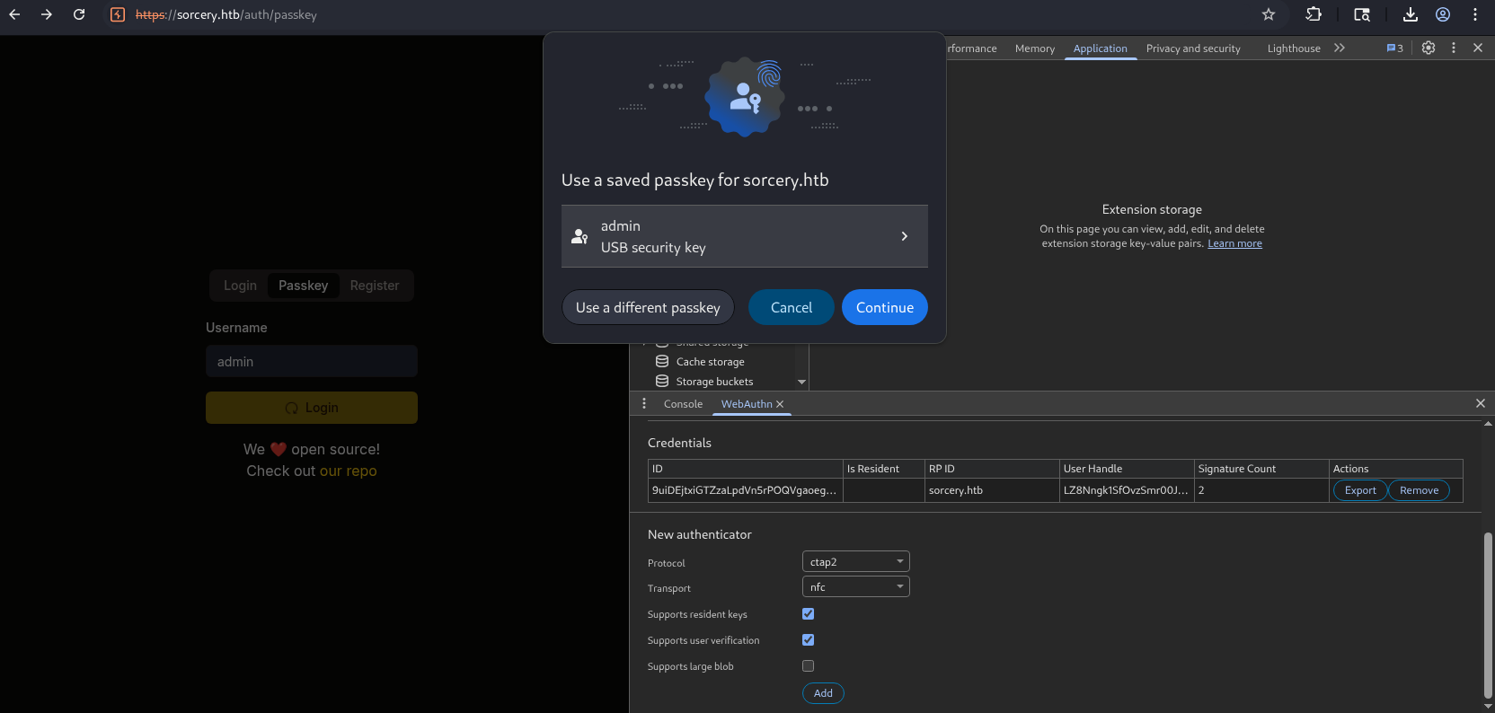
Task: Toggle Supports resident keys checkbox
Action: (808, 614)
